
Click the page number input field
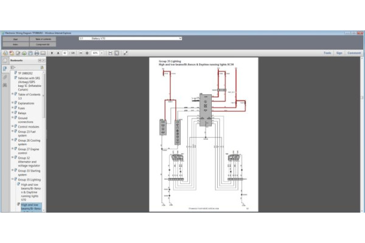(64, 53)
